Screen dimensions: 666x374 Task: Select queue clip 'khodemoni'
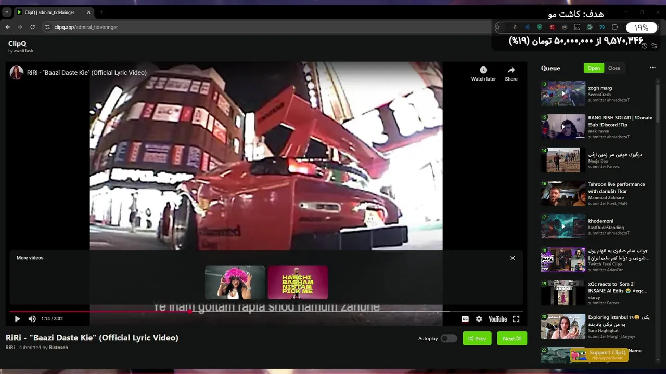(x=597, y=226)
